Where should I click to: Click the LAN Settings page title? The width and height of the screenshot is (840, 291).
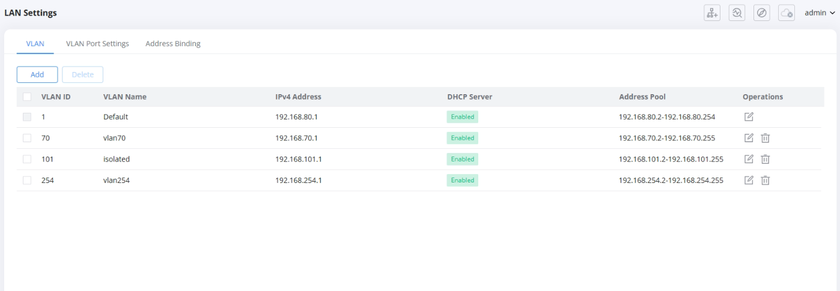tap(31, 13)
